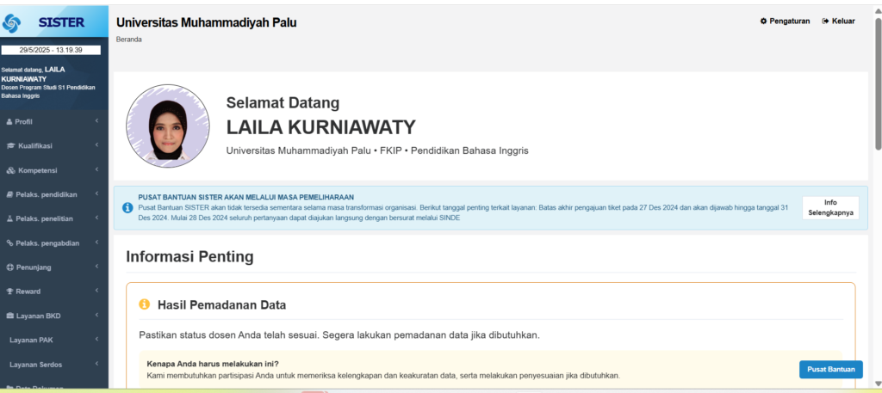Viewport: 882px width, 393px height.
Task: Click the university FKIP affiliation line
Action: click(377, 151)
